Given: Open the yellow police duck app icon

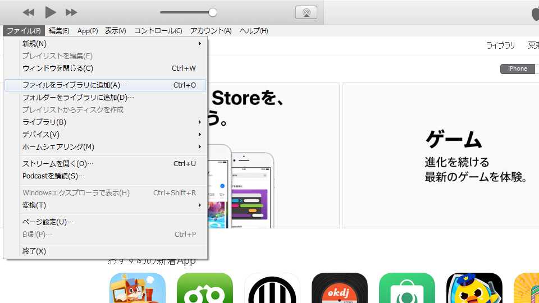Looking at the screenshot, I should click(x=474, y=288).
